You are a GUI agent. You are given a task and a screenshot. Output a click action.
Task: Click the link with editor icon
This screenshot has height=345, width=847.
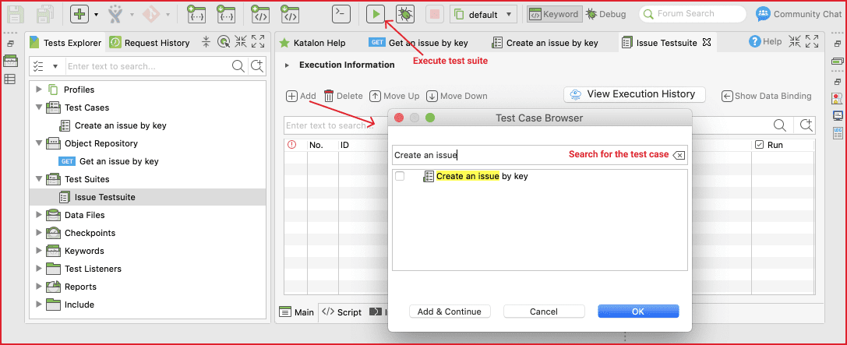pos(223,42)
